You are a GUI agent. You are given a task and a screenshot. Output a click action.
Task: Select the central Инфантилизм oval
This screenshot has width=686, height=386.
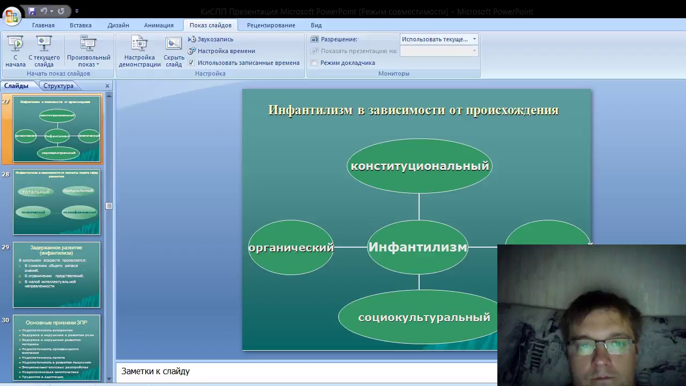click(x=417, y=247)
